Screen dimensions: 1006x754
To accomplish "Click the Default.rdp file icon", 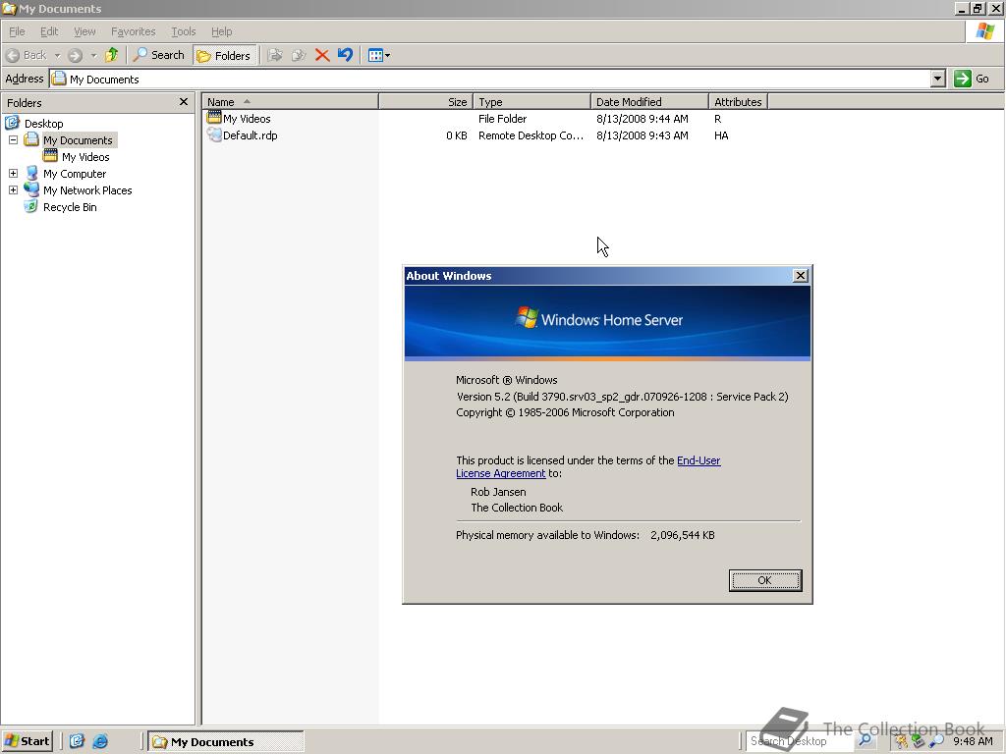I will pyautogui.click(x=214, y=135).
